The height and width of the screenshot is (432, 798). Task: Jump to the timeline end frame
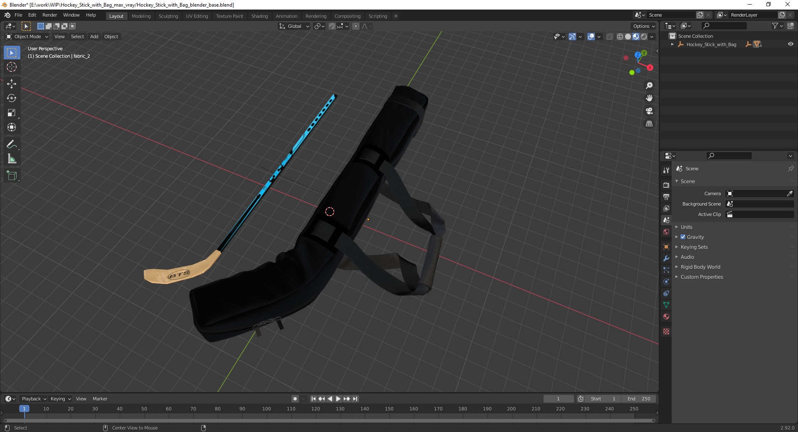[355, 399]
